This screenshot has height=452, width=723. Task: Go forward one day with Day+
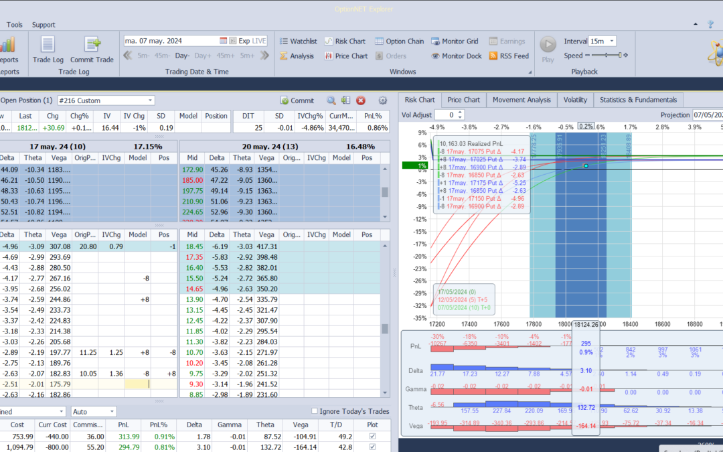pos(203,56)
